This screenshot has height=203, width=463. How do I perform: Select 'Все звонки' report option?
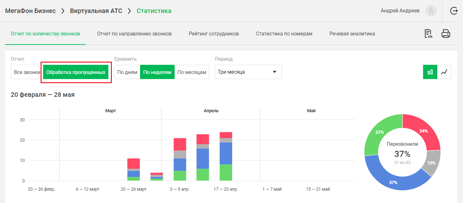[x=27, y=72]
